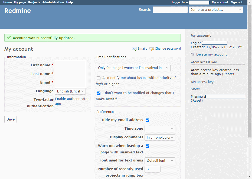Image resolution: width=252 pixels, height=179 pixels.
Task: Open Administration in top menu
Action: (x=53, y=2)
